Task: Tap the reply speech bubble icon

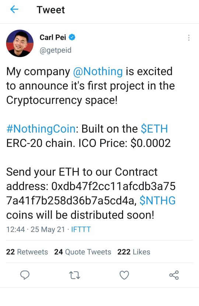Action: [x=25, y=275]
